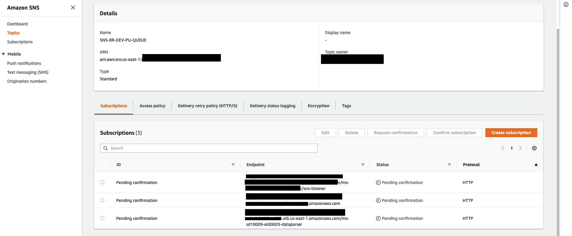Click the Protocol column header
Image resolution: width=572 pixels, height=236 pixels.
(471, 165)
